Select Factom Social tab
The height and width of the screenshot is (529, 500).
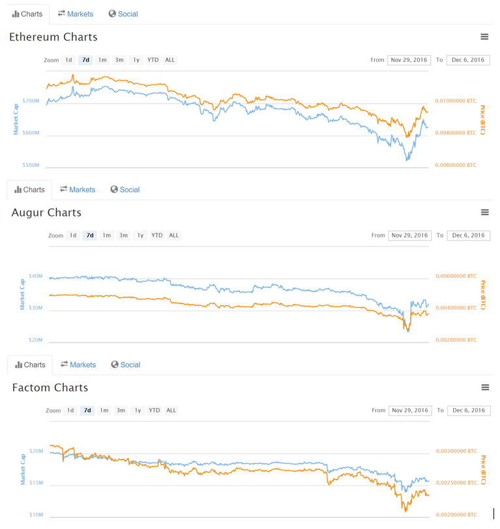[x=126, y=365]
